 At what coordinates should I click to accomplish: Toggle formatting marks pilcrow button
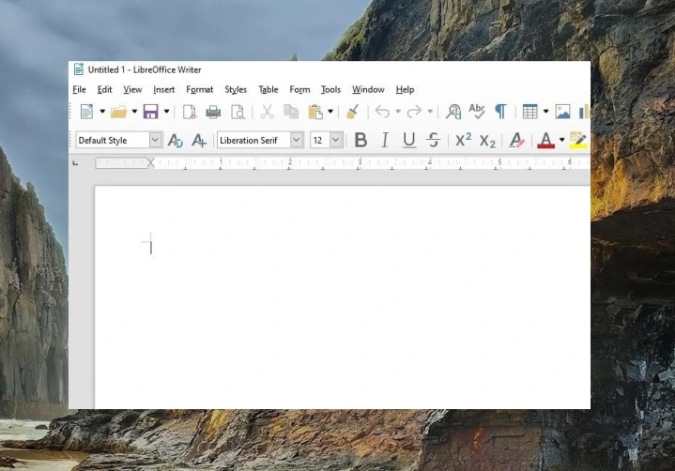coord(500,112)
